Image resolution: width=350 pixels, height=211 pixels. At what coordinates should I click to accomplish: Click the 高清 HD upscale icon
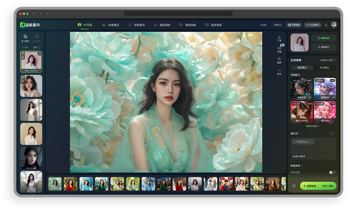point(279,48)
